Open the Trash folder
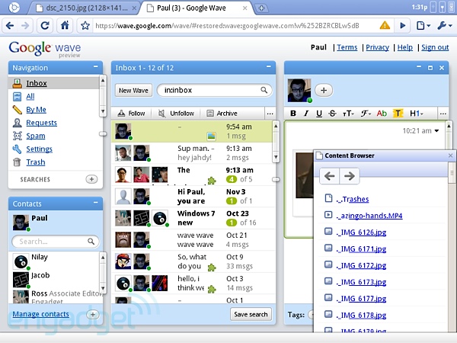 tap(36, 162)
